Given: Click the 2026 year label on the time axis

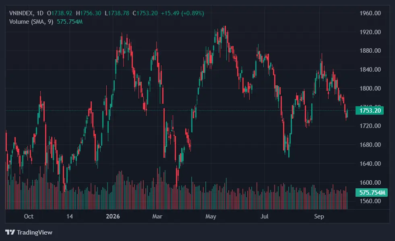Looking at the screenshot, I should pyautogui.click(x=113, y=216).
